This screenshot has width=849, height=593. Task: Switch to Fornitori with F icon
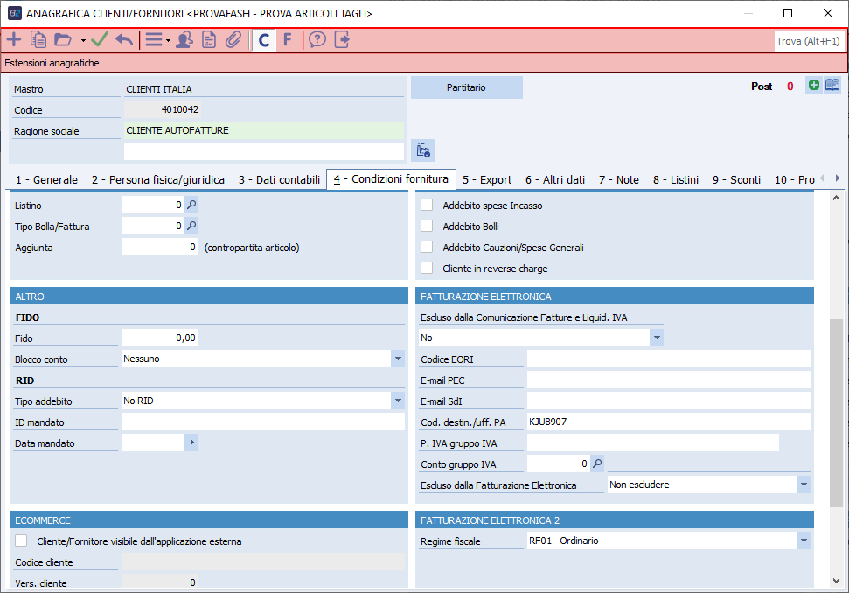coord(287,40)
